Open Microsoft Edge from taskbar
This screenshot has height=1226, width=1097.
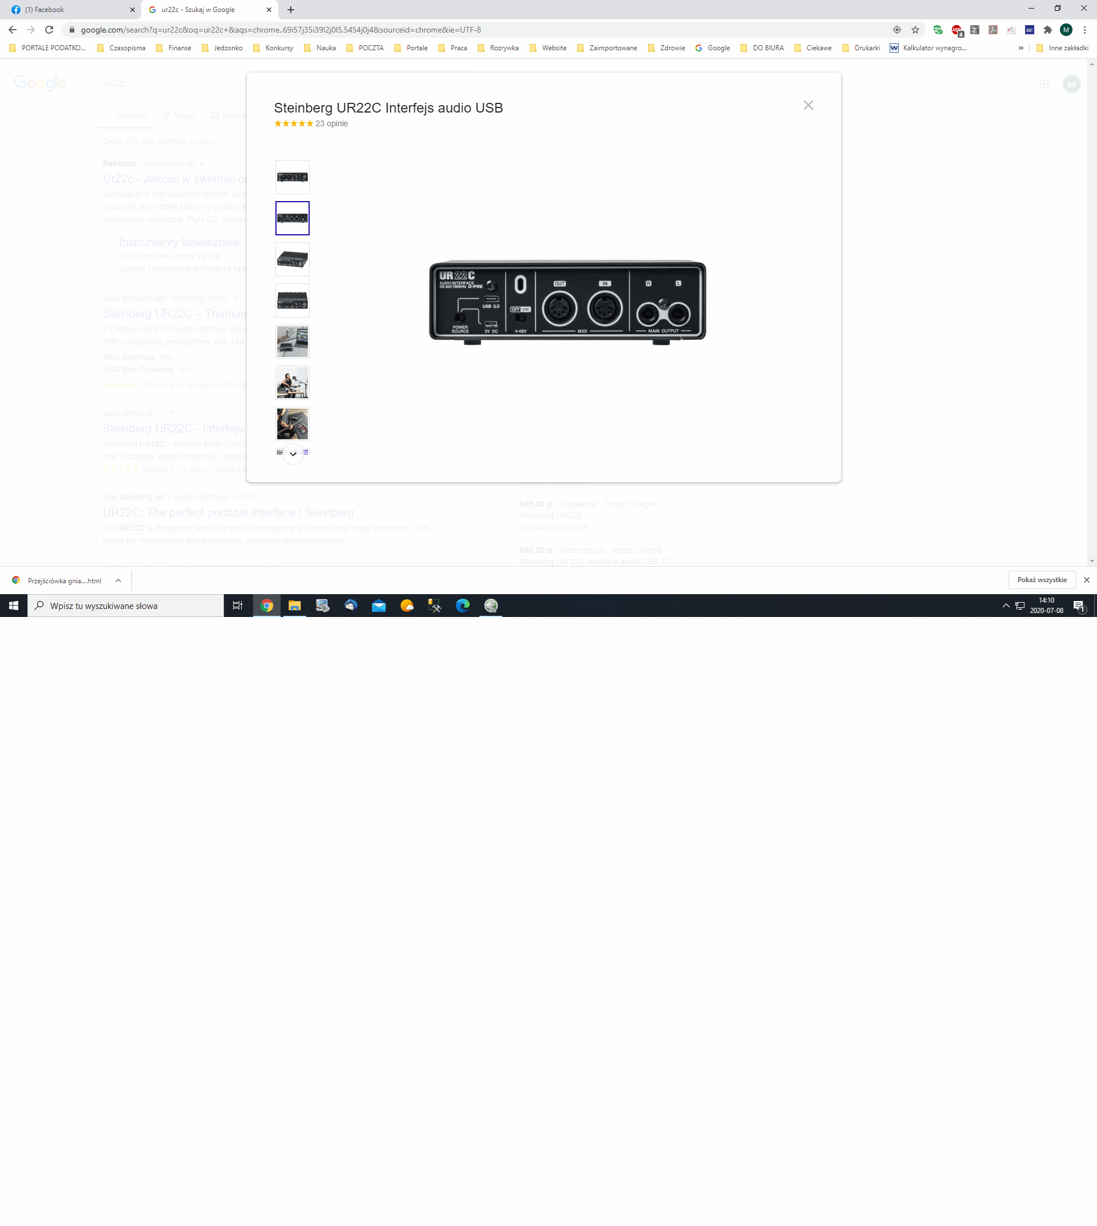click(462, 606)
